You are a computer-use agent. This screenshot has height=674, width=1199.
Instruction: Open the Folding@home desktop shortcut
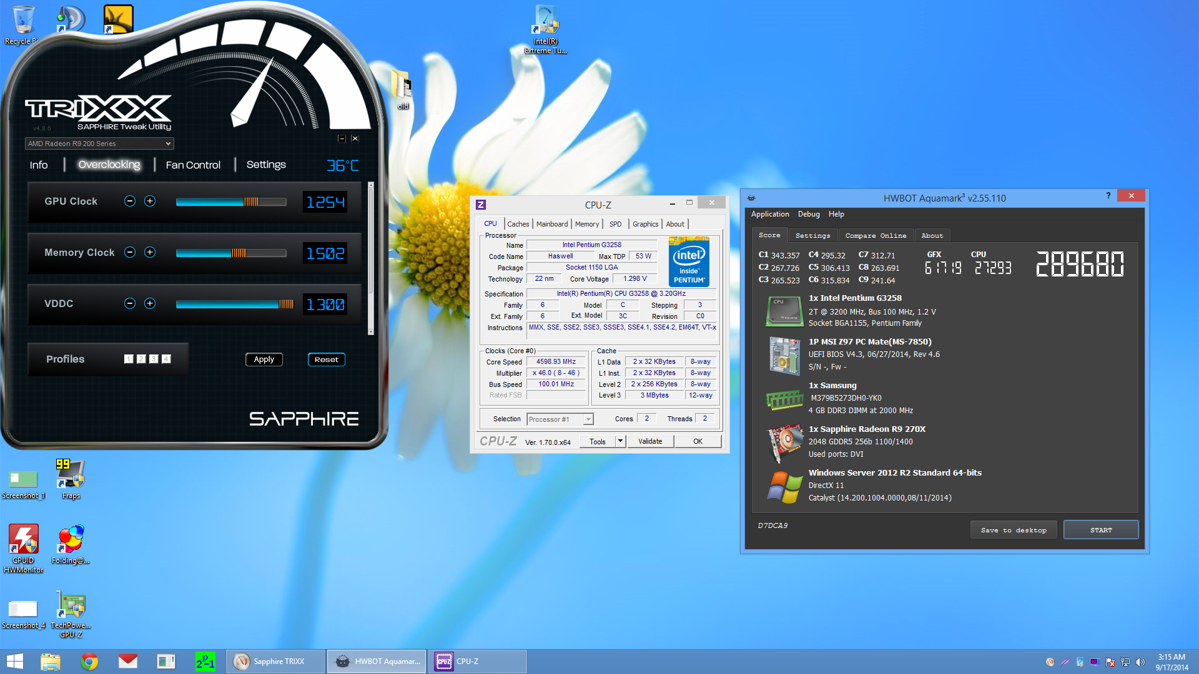click(x=71, y=544)
